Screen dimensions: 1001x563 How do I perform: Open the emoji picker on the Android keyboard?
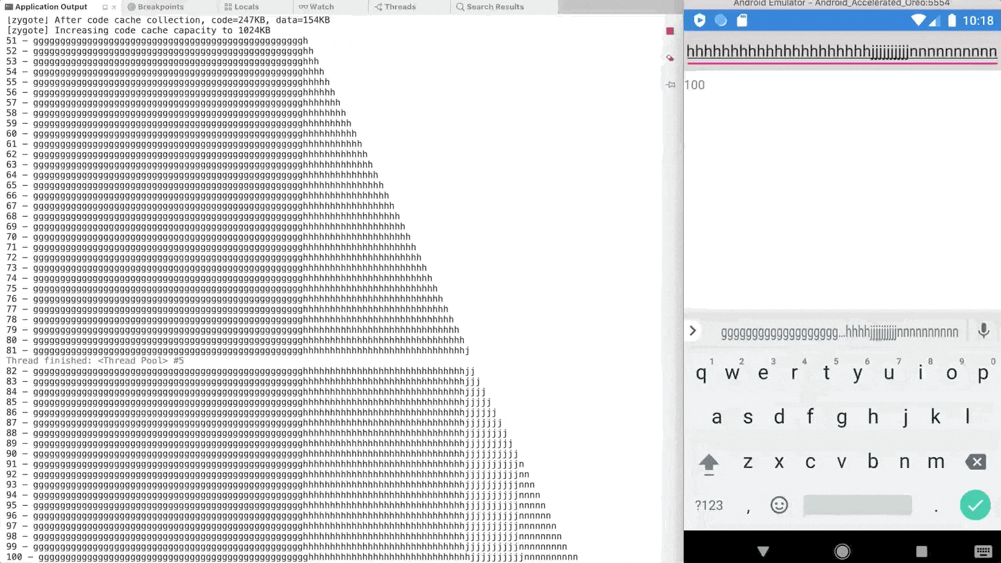(x=779, y=505)
